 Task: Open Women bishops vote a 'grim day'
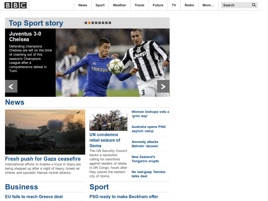tap(150, 114)
